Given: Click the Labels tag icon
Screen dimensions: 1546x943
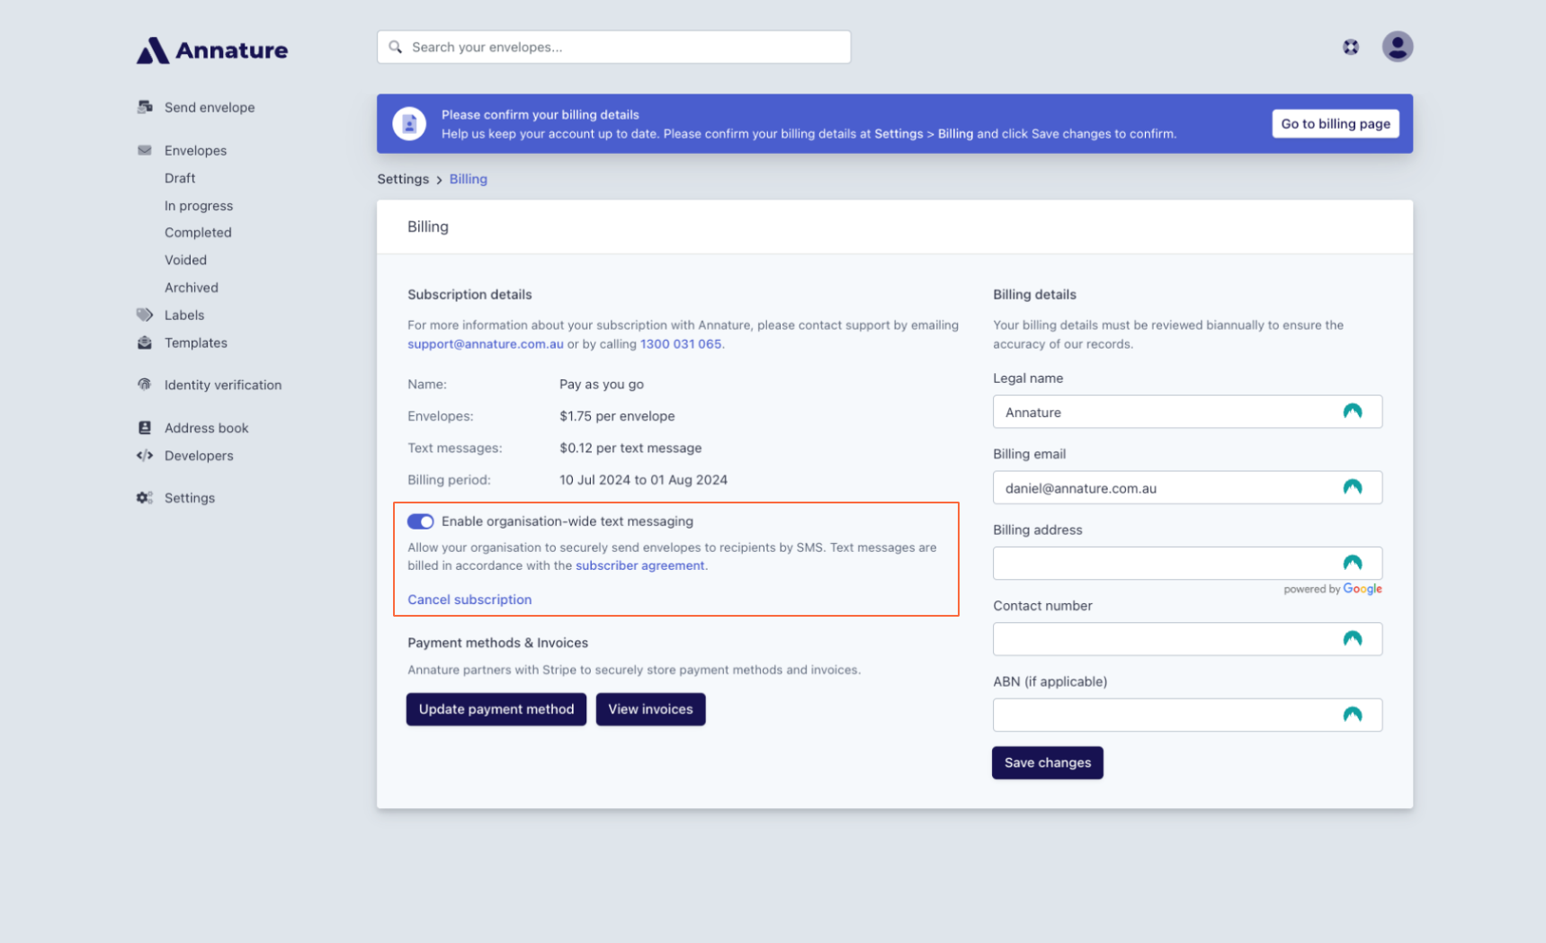Looking at the screenshot, I should pos(145,315).
